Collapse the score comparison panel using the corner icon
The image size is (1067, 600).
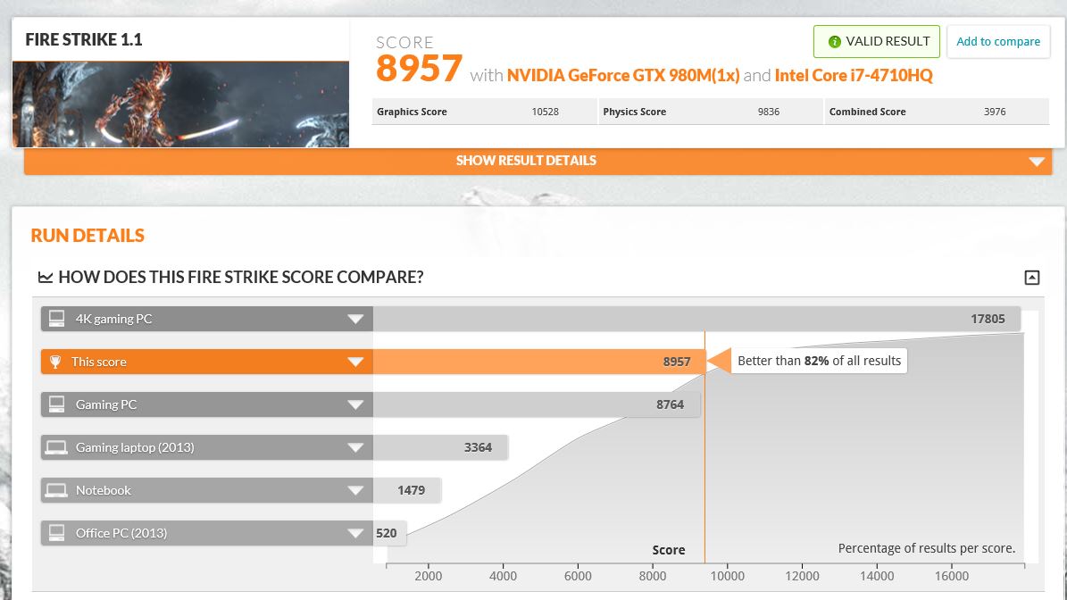pyautogui.click(x=1031, y=278)
